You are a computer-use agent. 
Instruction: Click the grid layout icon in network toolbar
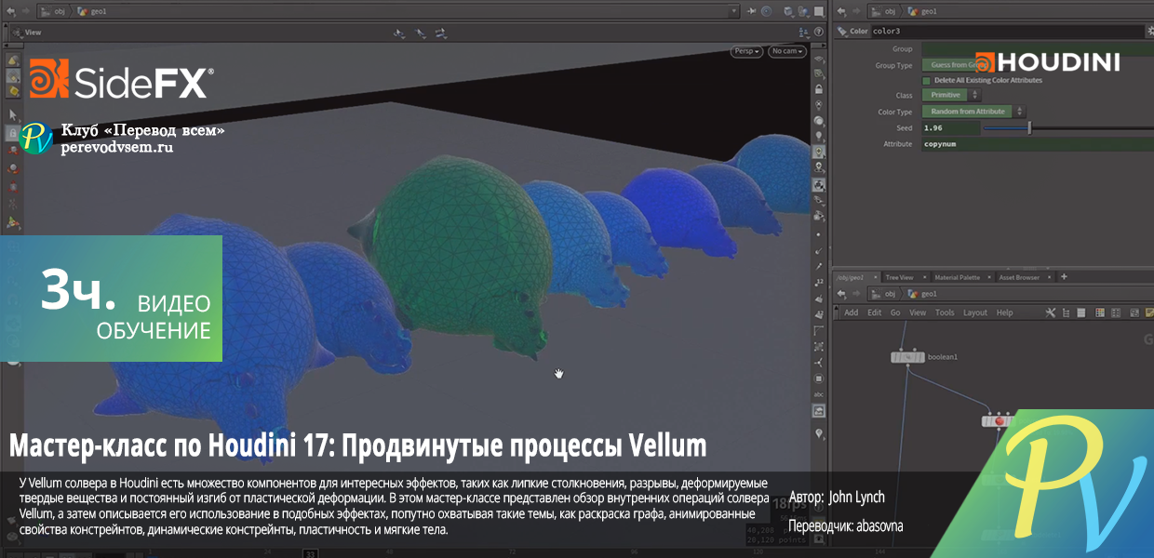pos(1116,312)
